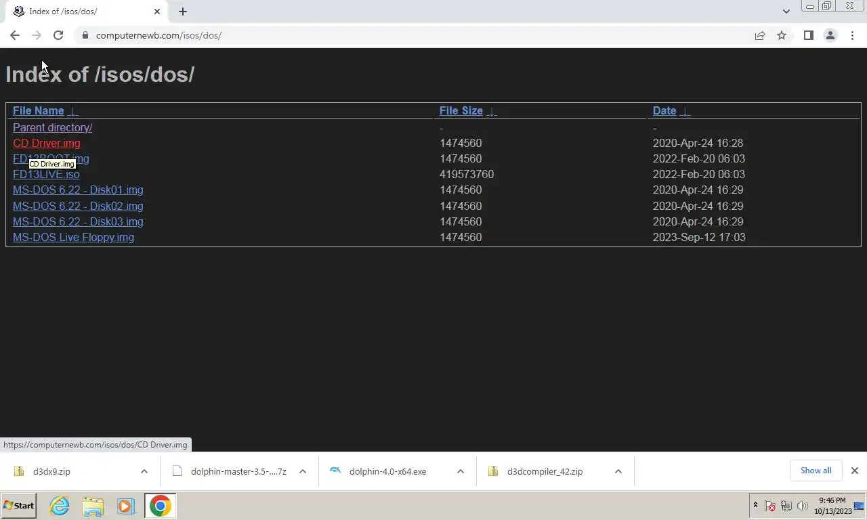Click the 2020-Apr-24 16:28 date

tap(698, 143)
